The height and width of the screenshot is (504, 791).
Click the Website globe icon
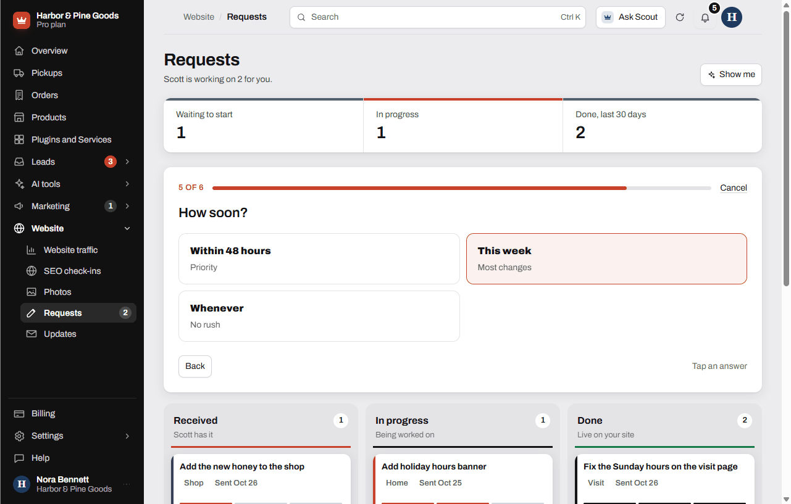coord(19,228)
